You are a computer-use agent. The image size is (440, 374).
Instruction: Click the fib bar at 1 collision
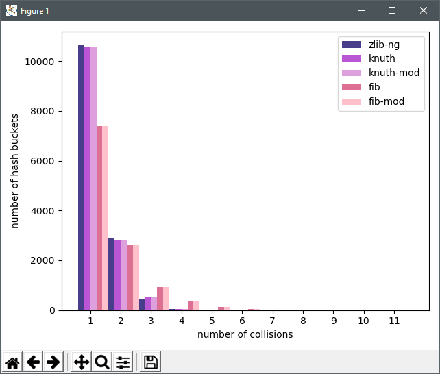[x=99, y=218]
